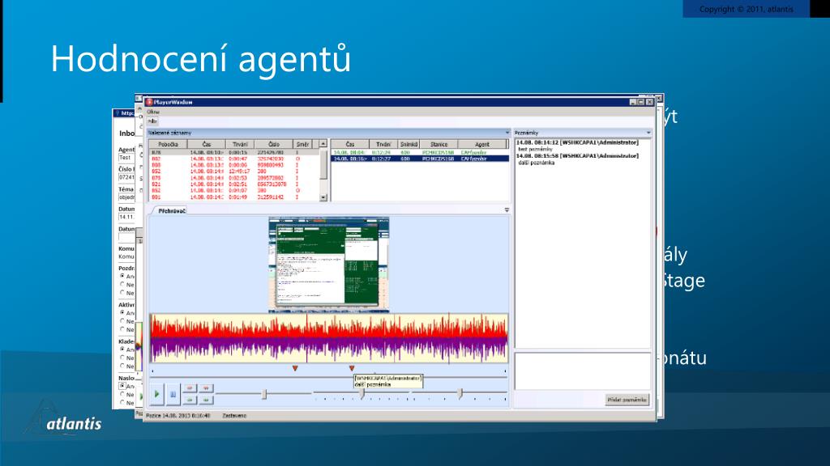The image size is (830, 466).
Task: Click the middle slider handle below the note tooltip
Action: point(362,394)
